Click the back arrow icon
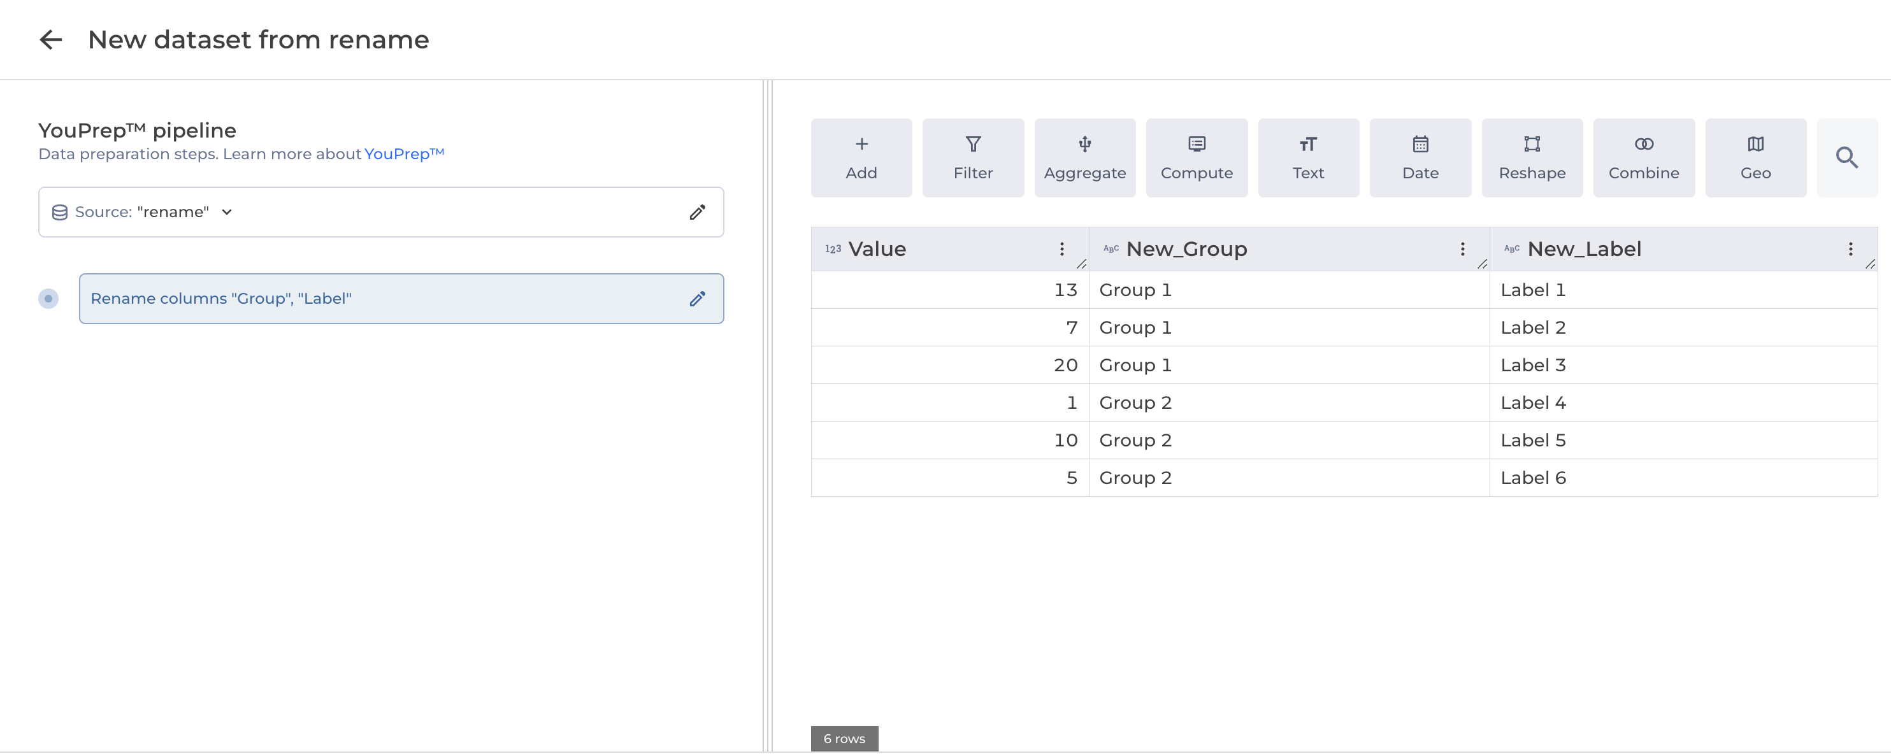 point(51,39)
